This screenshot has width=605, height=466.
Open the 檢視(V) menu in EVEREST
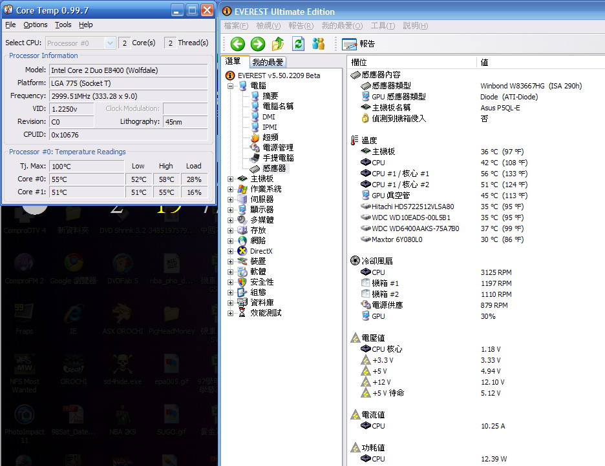pos(268,26)
